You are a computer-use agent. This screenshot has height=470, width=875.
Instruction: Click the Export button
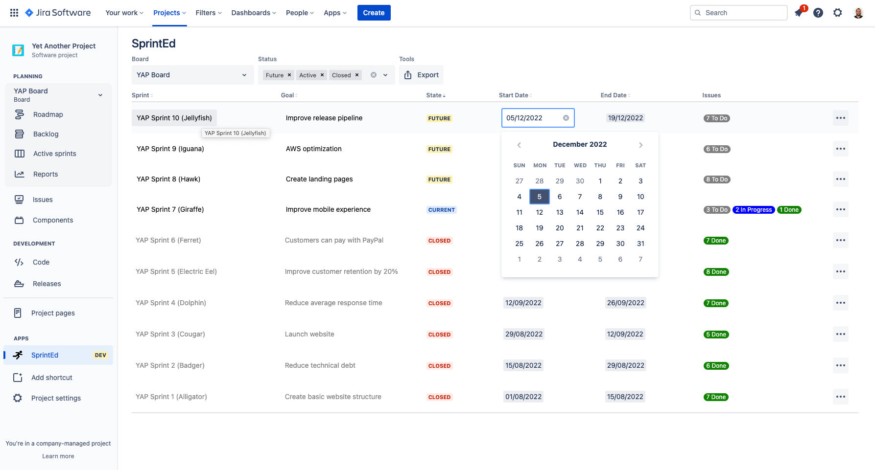[x=421, y=75]
